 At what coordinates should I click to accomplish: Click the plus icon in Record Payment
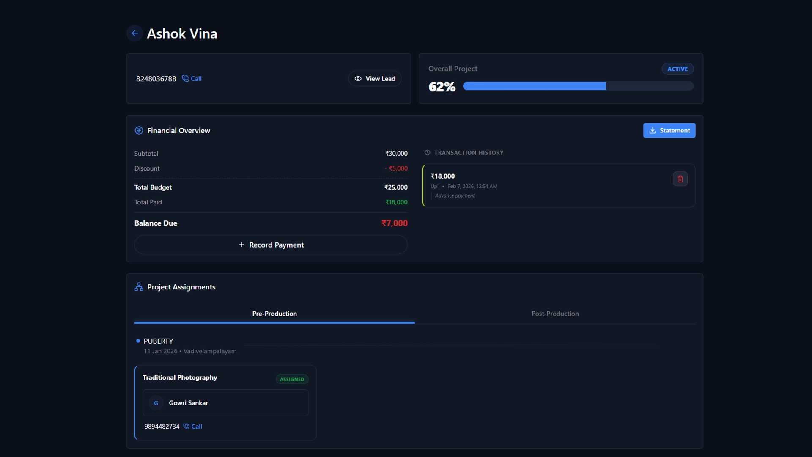coord(241,245)
